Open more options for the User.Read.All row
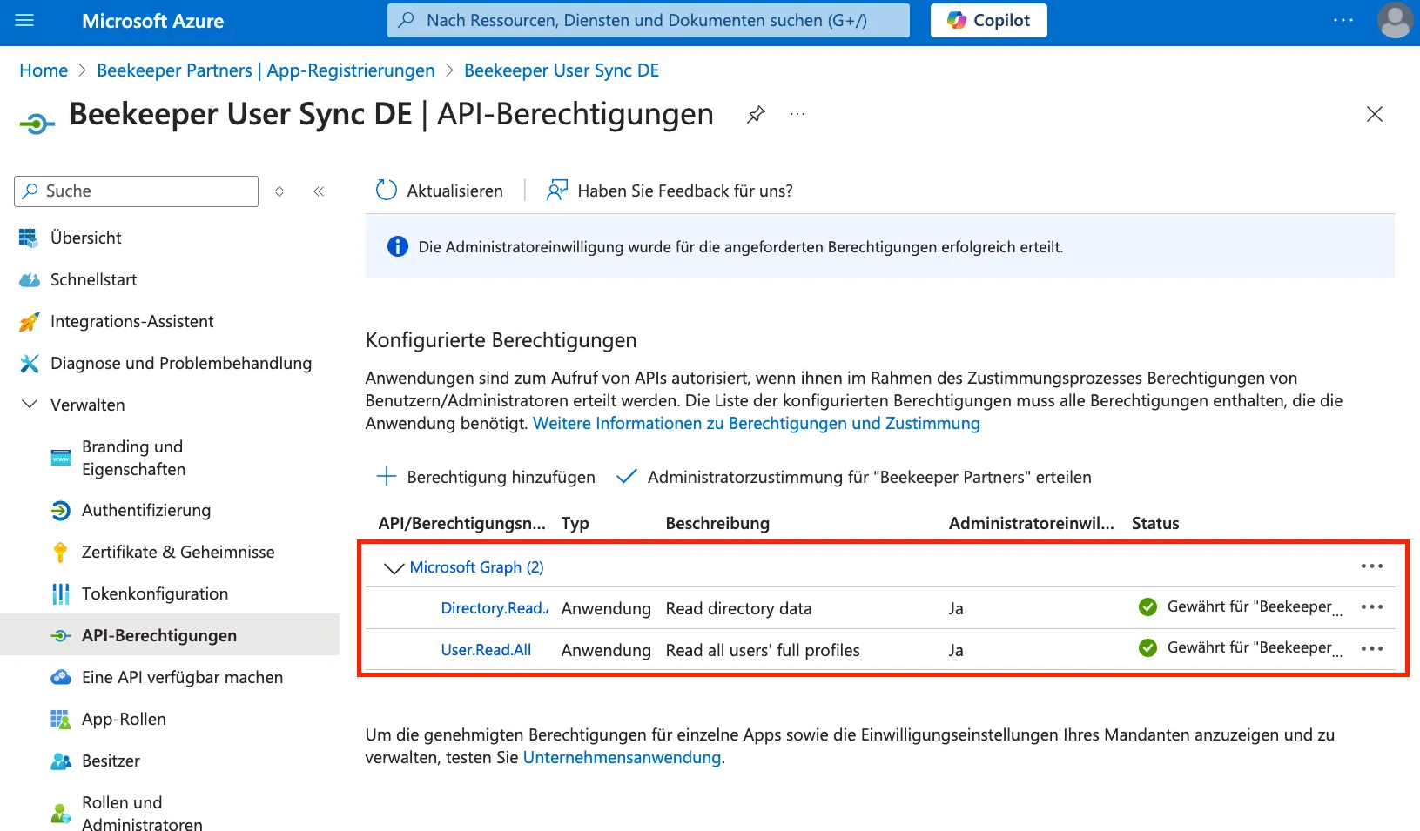 tap(1372, 648)
